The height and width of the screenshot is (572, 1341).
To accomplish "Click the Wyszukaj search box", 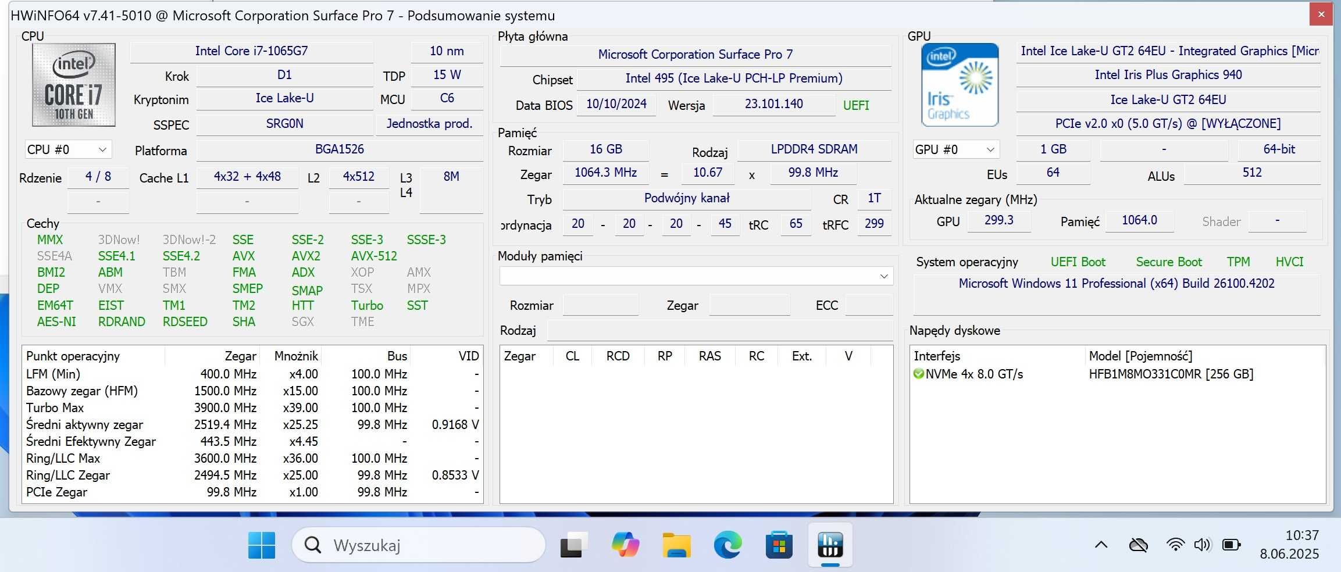I will (x=419, y=545).
